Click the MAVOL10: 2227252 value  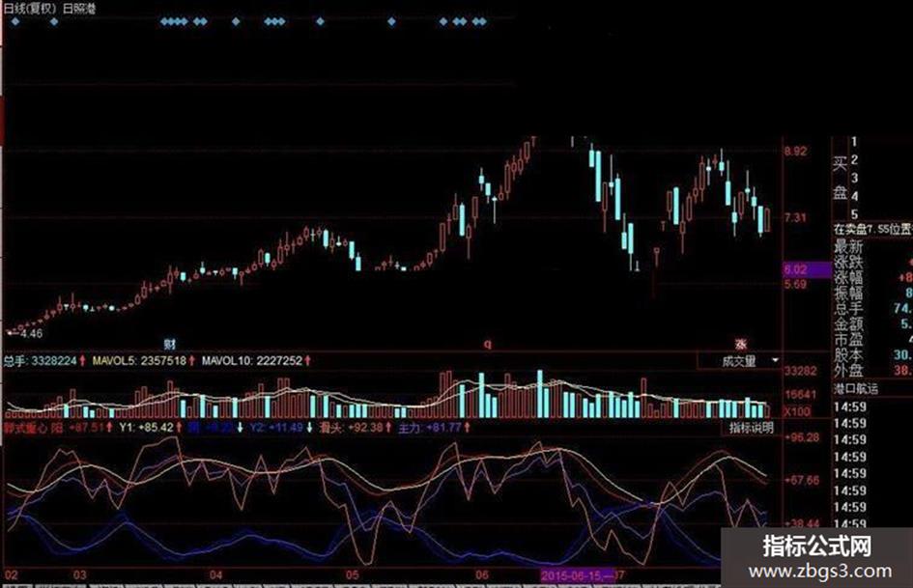[252, 361]
